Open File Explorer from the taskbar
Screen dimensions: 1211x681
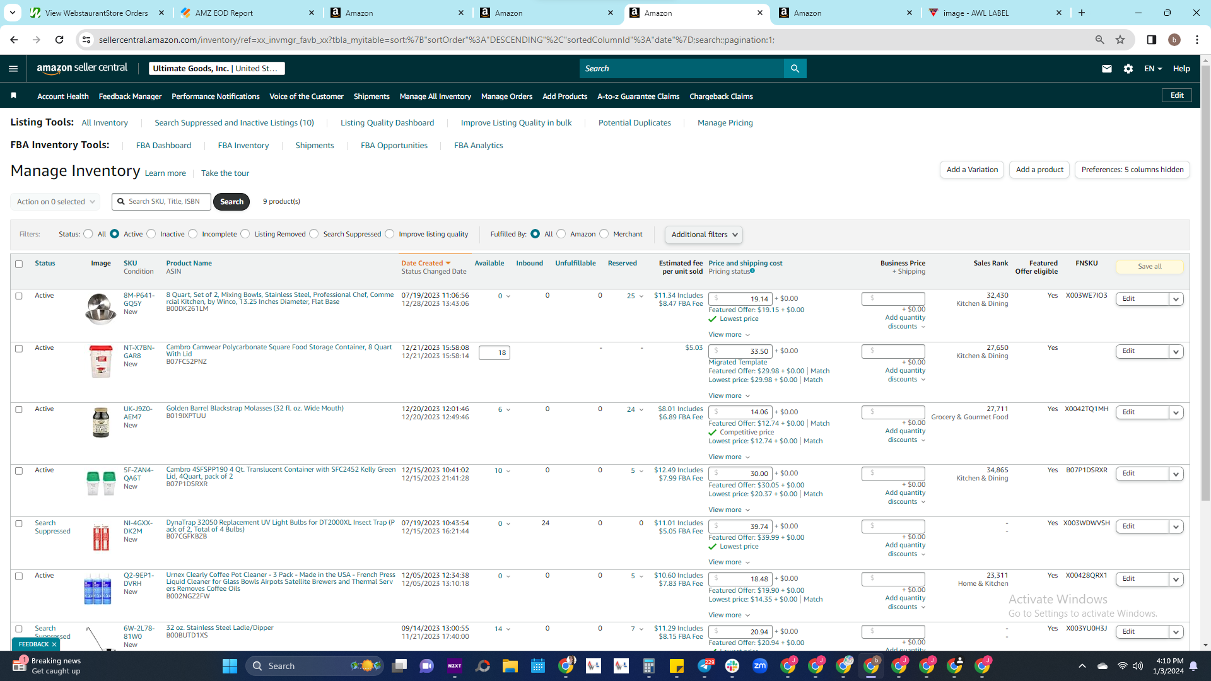tap(510, 666)
